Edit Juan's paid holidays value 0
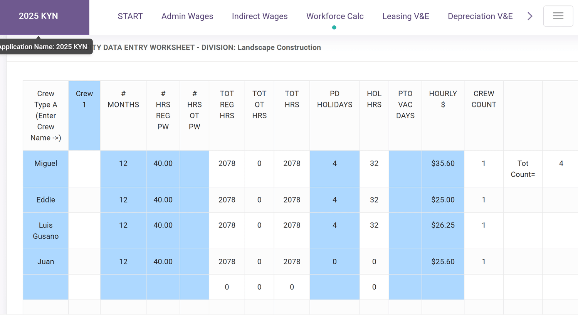Image resolution: width=578 pixels, height=315 pixels. 335,261
